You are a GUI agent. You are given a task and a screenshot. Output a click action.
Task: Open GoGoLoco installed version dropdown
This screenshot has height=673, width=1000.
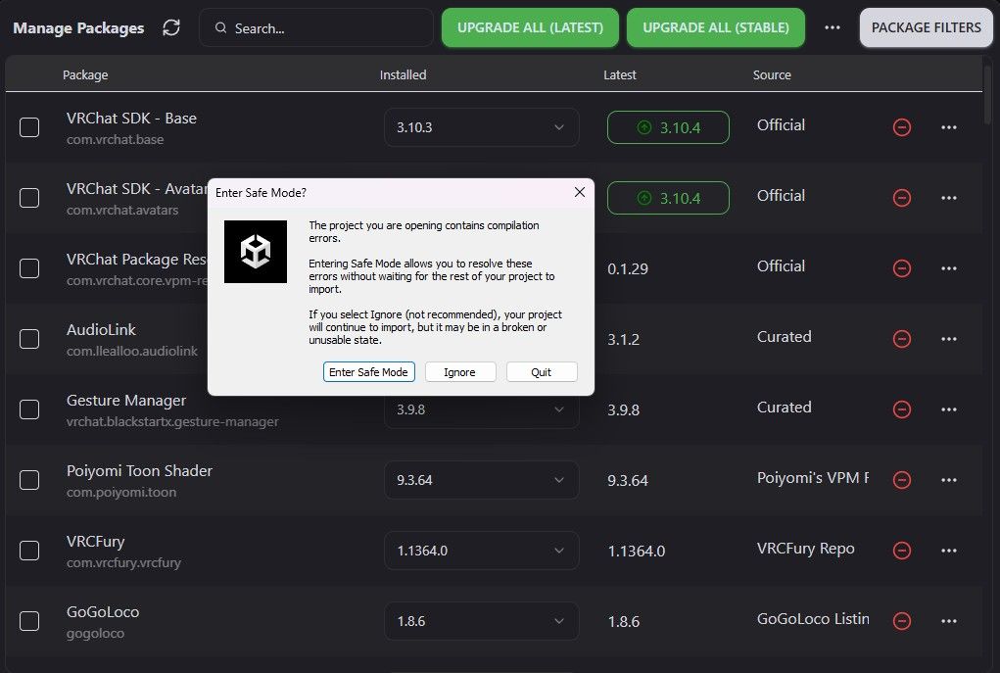pos(482,621)
